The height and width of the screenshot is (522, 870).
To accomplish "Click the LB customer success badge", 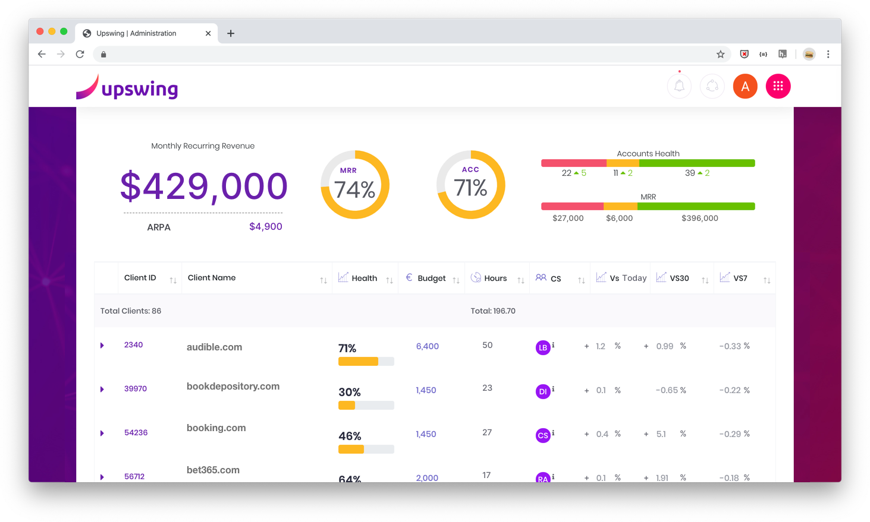I will pos(542,348).
